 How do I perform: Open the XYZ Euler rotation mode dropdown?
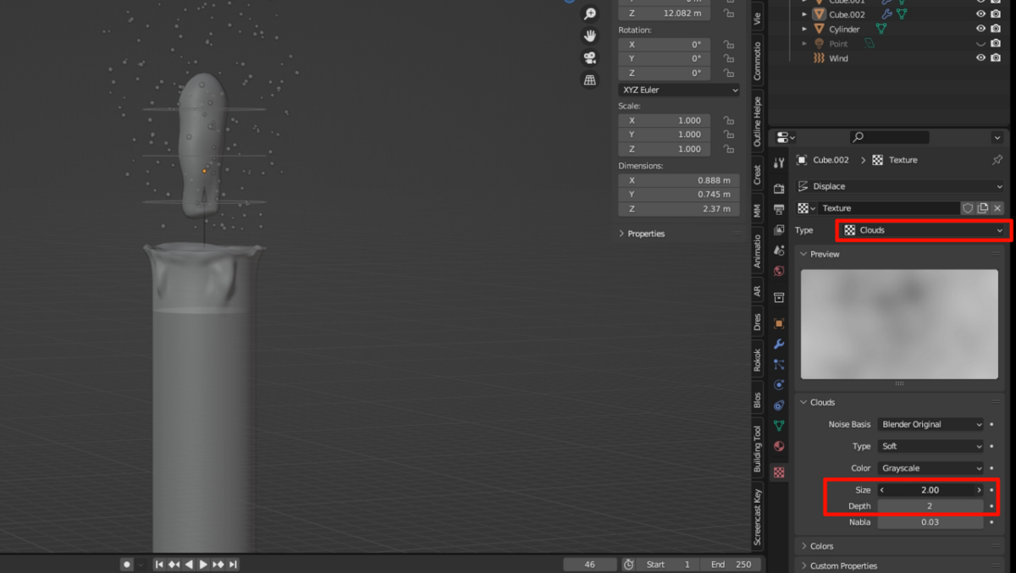click(679, 90)
